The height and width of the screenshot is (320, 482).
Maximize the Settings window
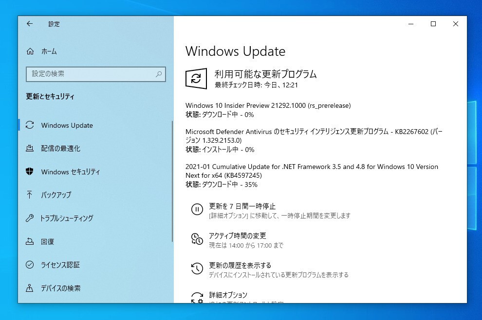(x=433, y=24)
